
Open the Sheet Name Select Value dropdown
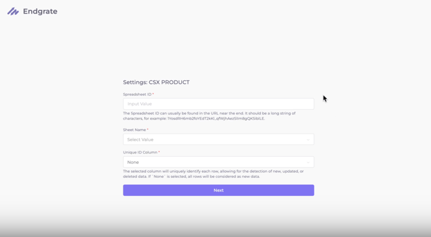219,139
